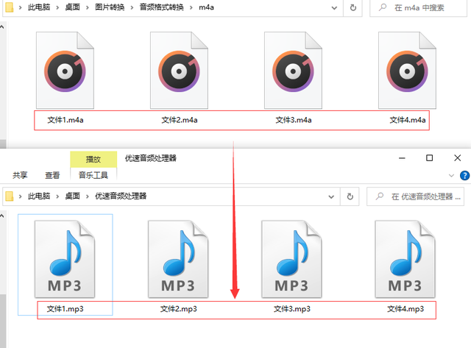Viewport: 471px width, 348px height.
Task: Click the help question mark icon
Action: pos(464,175)
